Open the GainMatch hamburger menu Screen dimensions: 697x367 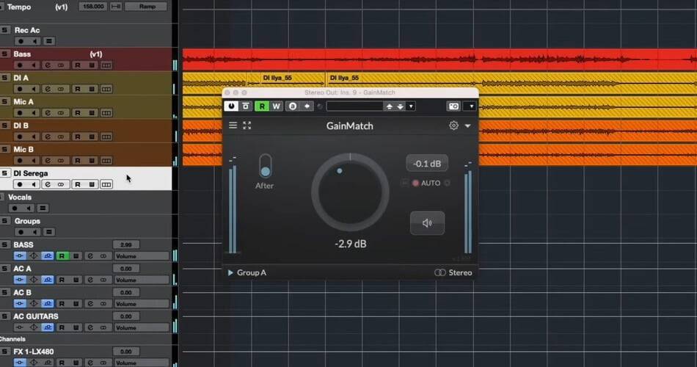click(233, 126)
